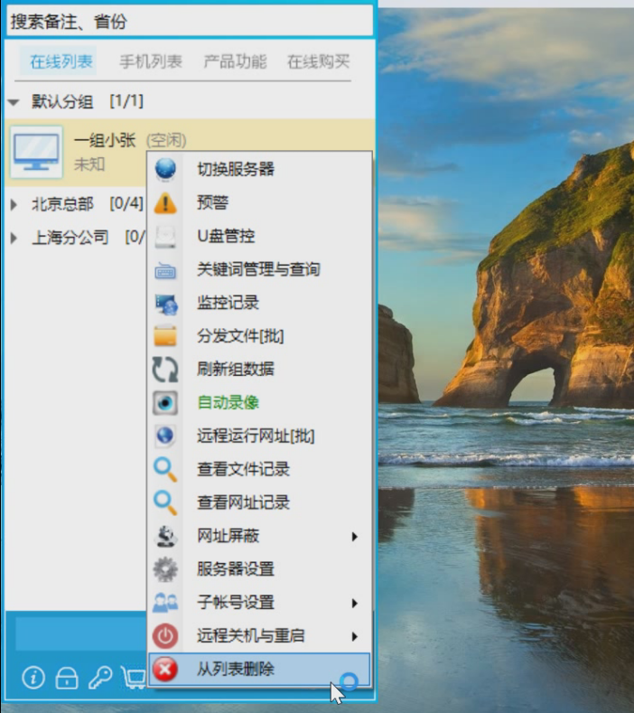Click the shopping cart icon at bottom
Image resolution: width=634 pixels, height=713 pixels.
134,679
